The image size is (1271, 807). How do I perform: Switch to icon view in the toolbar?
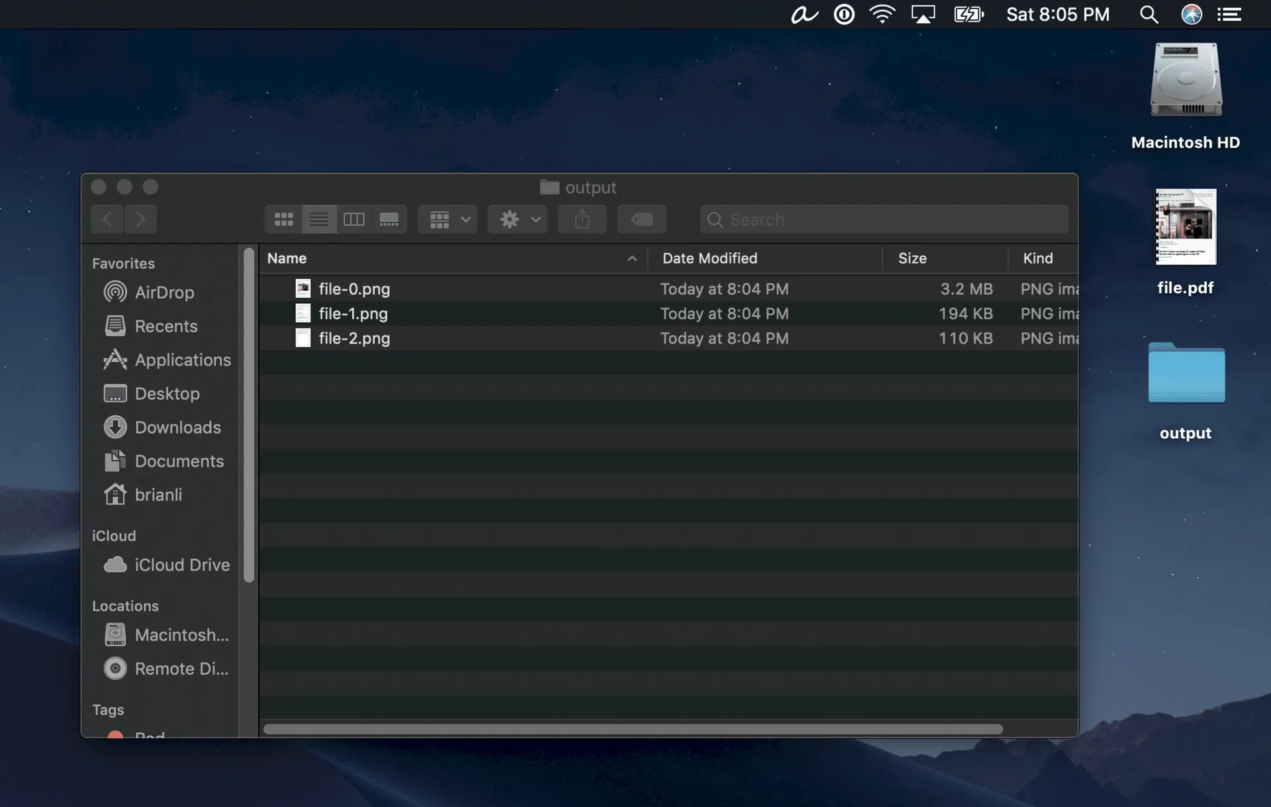(283, 219)
